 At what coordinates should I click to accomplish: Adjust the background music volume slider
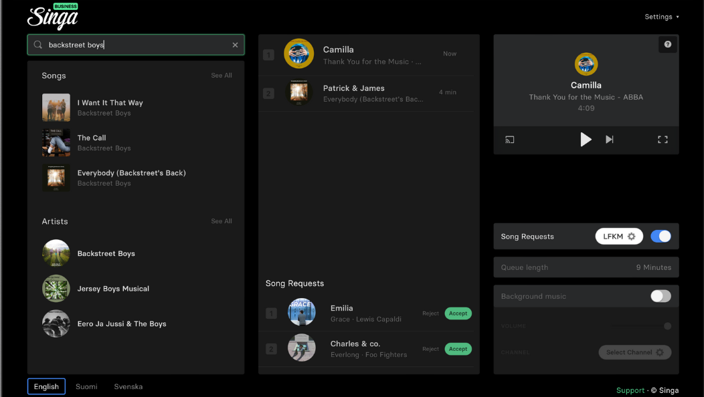(641, 326)
